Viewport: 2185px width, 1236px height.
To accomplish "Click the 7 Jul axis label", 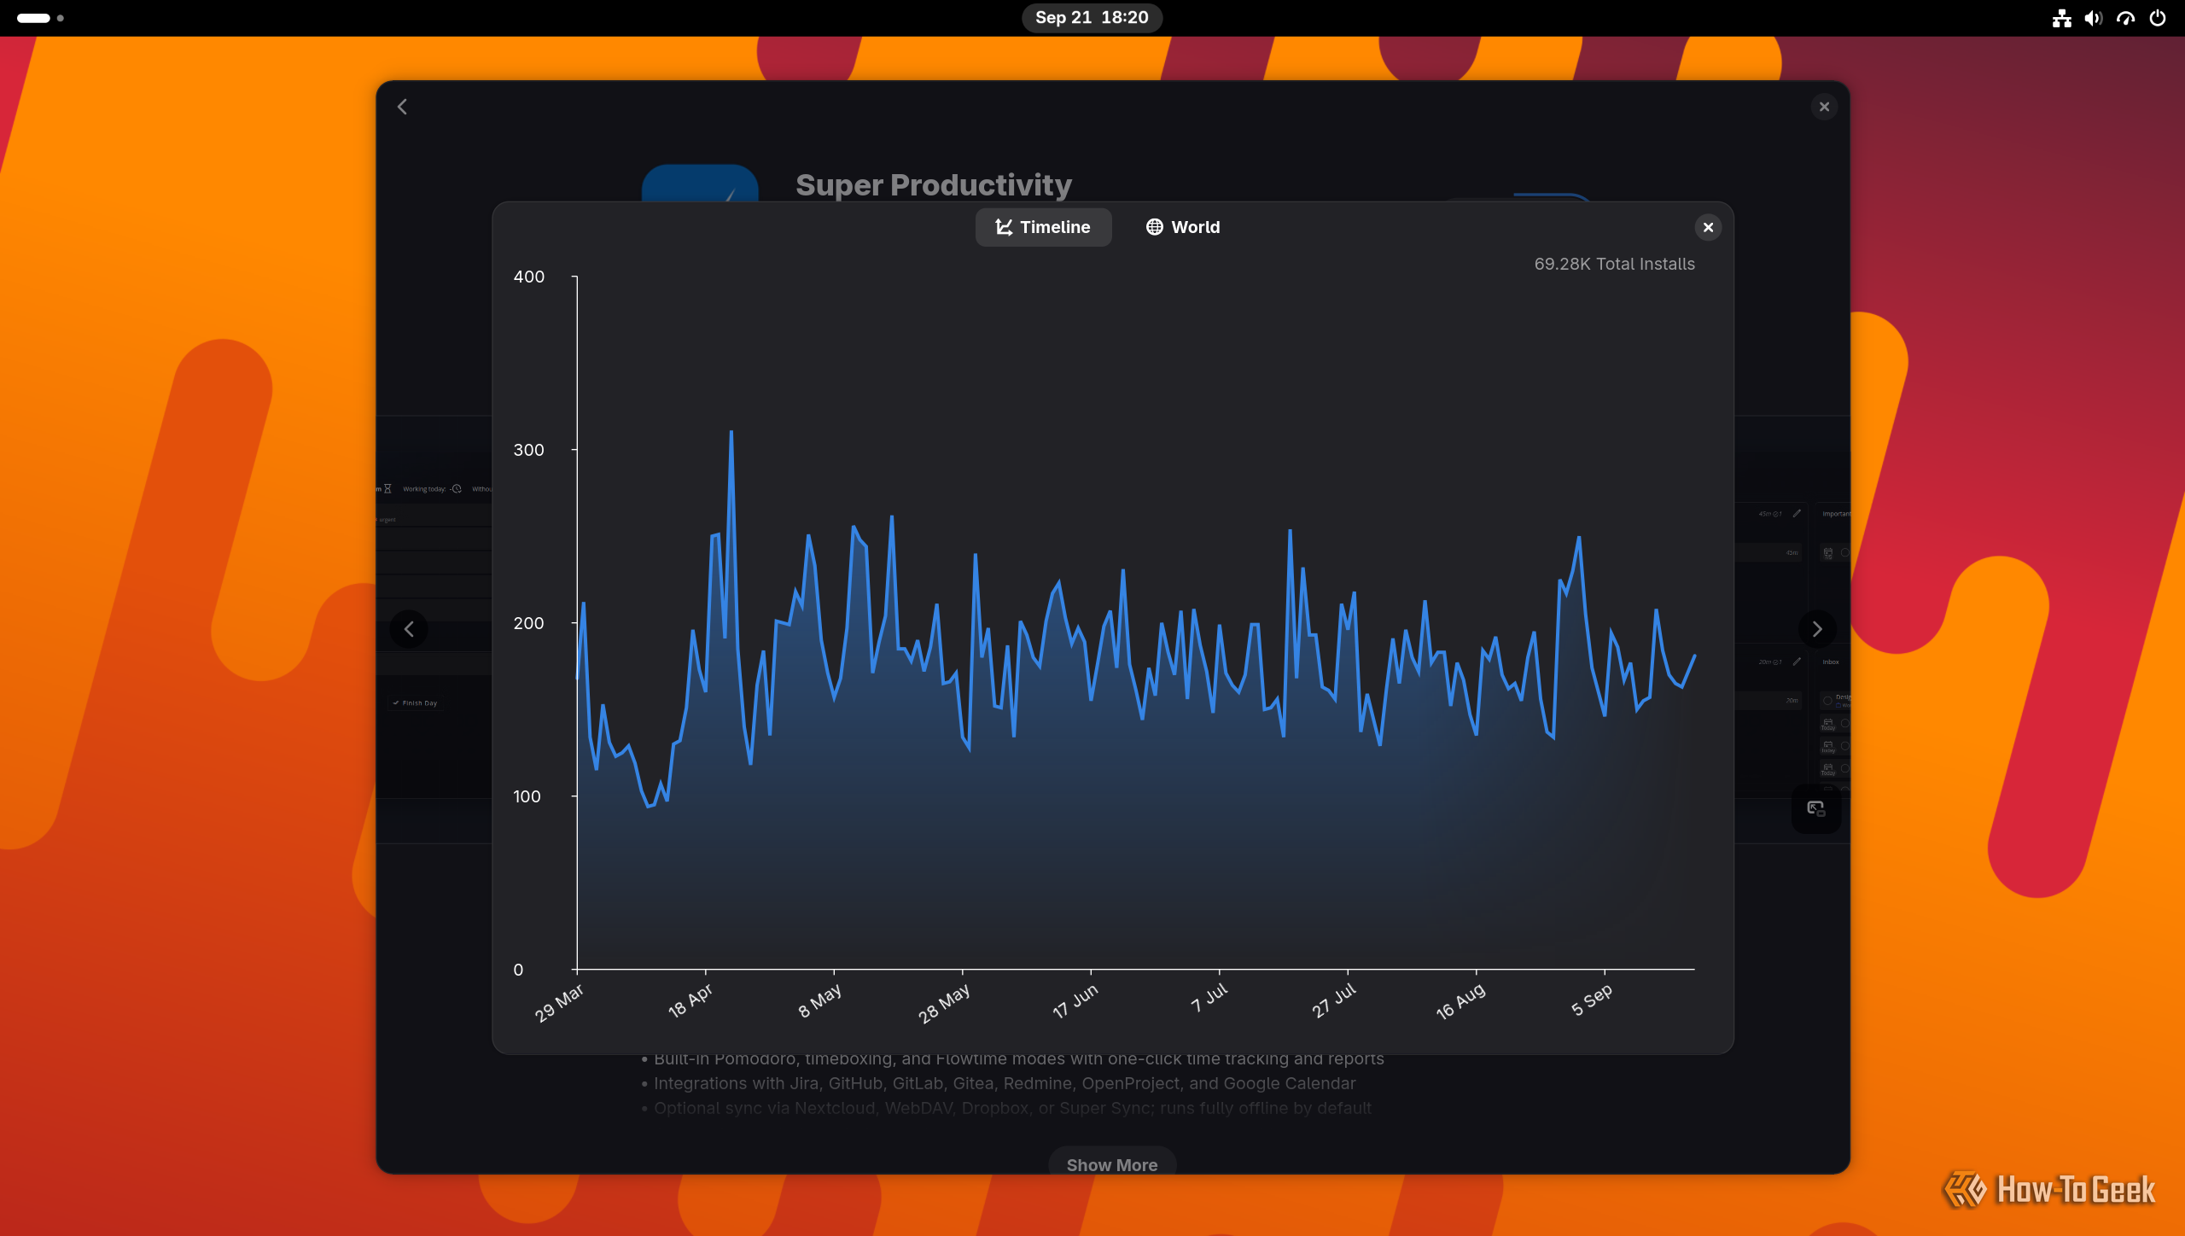I will coord(1209,997).
